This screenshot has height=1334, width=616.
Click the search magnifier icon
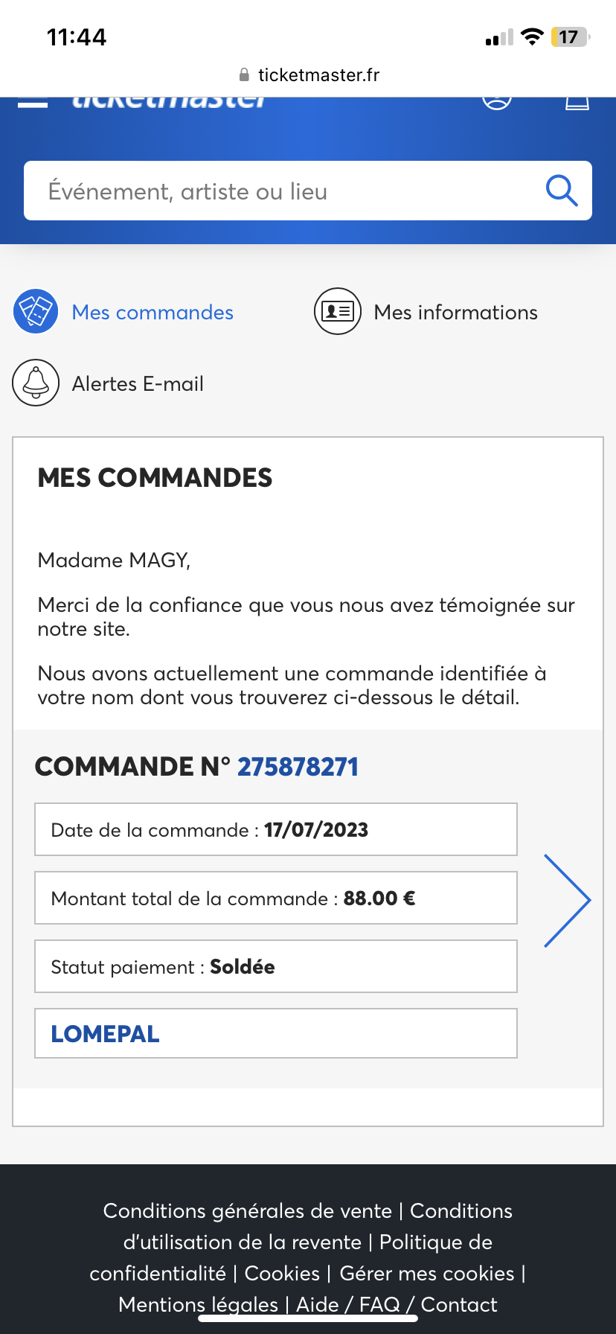click(x=562, y=191)
